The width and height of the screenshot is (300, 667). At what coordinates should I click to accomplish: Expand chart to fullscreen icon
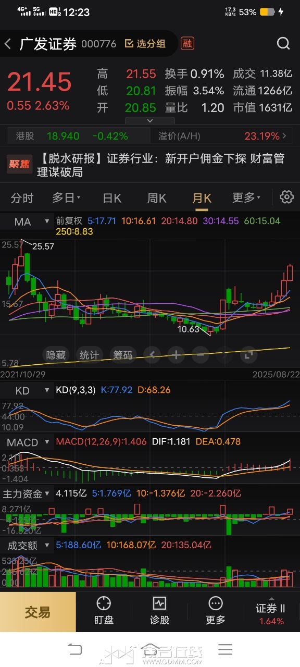point(248,355)
